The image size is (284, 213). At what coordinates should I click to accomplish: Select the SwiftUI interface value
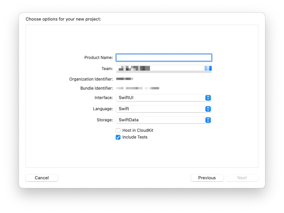162,98
